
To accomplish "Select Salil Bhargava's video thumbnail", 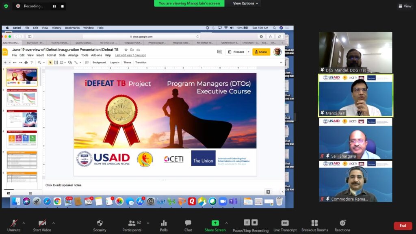I will tap(355, 139).
